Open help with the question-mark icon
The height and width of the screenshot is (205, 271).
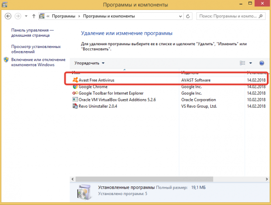coord(262,63)
